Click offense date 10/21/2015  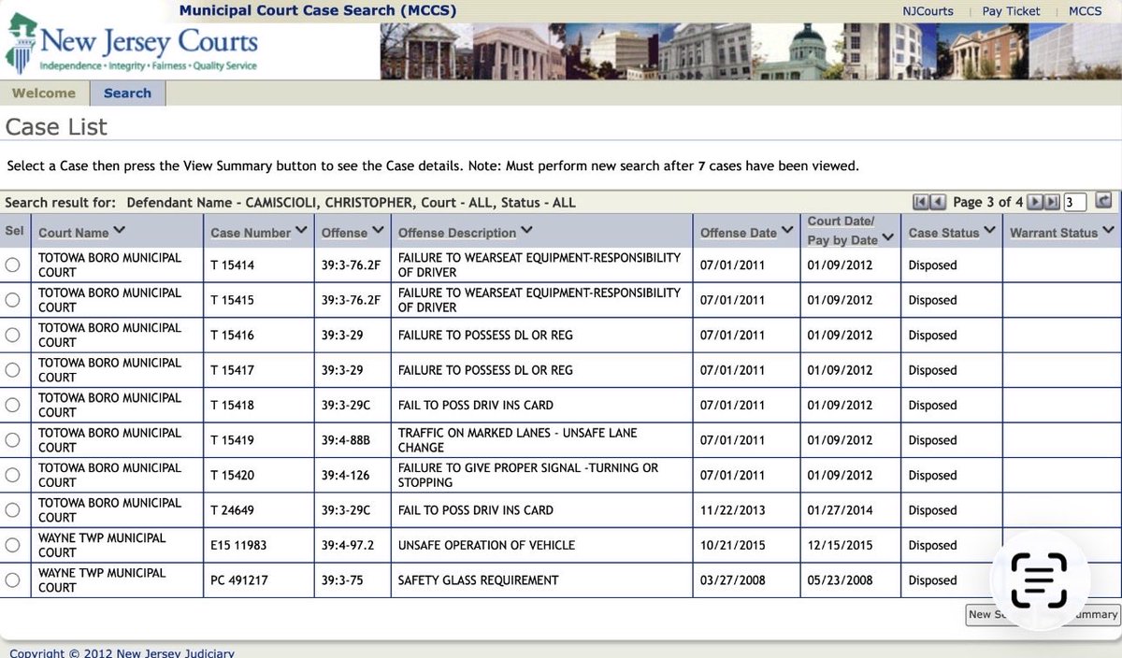point(732,546)
